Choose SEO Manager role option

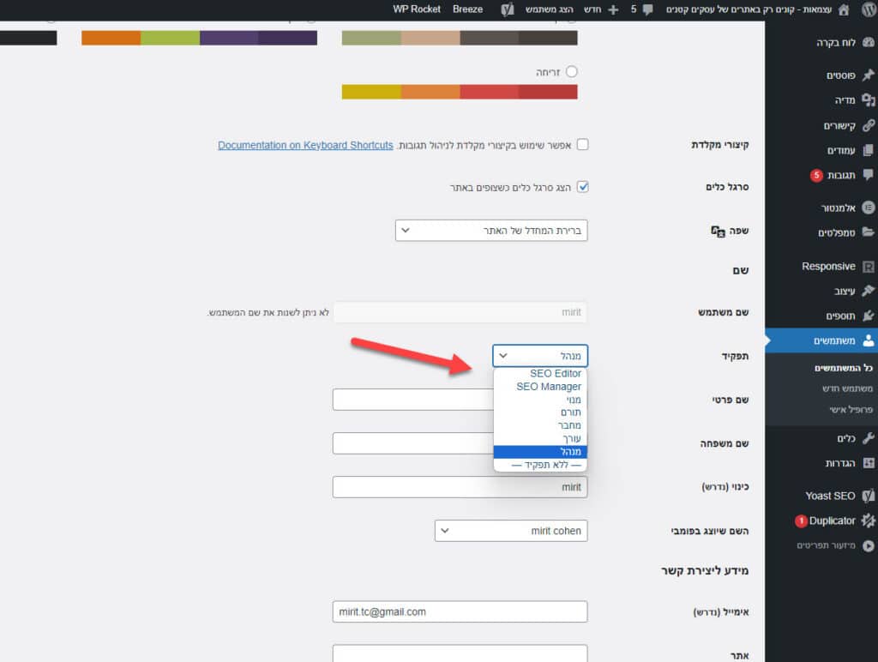540,387
